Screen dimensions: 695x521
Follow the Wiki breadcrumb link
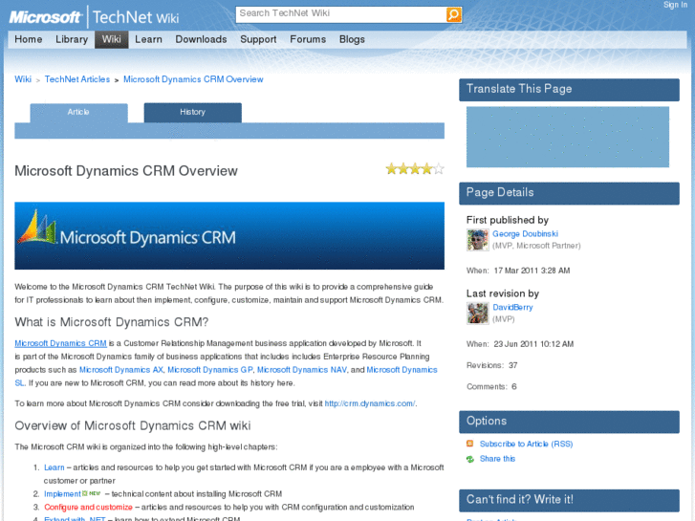click(x=23, y=79)
